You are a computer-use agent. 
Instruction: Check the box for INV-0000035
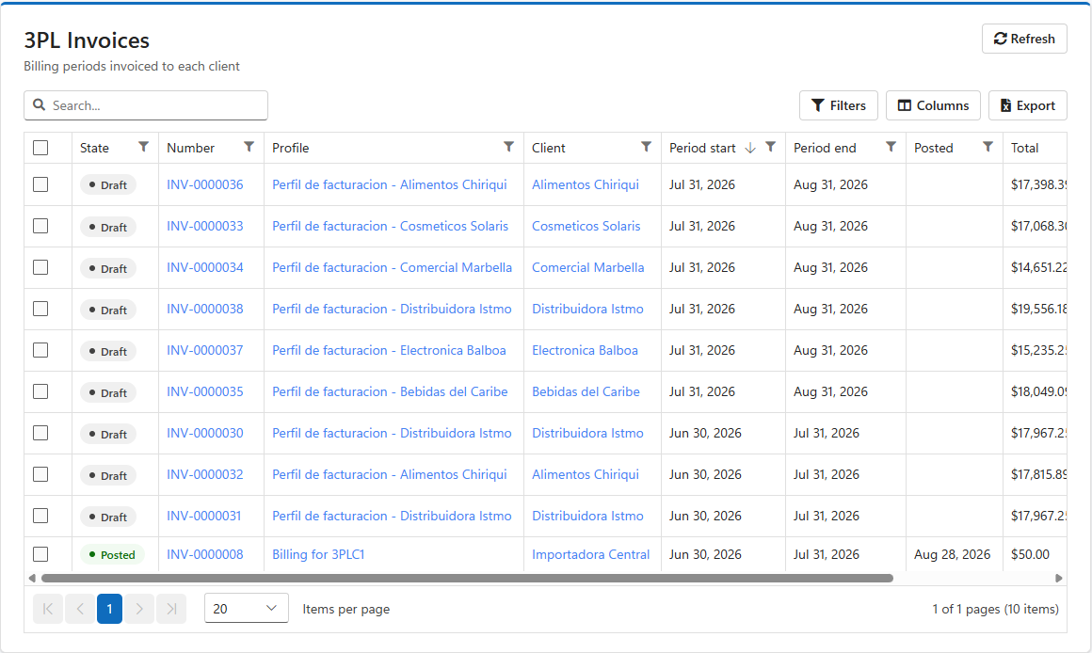pos(40,392)
